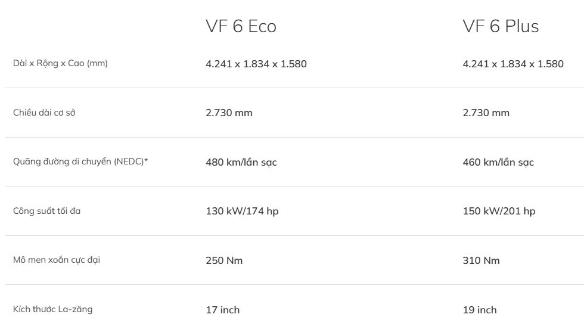
Task: Click the VF 6 Plus column heading
Action: [501, 27]
